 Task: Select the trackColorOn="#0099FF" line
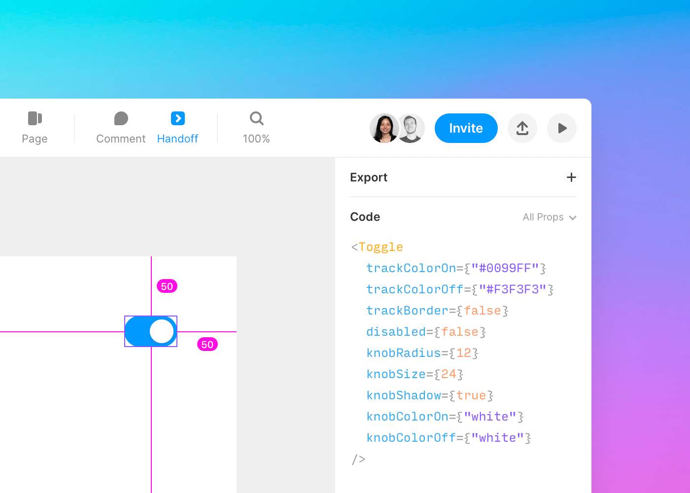tap(456, 268)
